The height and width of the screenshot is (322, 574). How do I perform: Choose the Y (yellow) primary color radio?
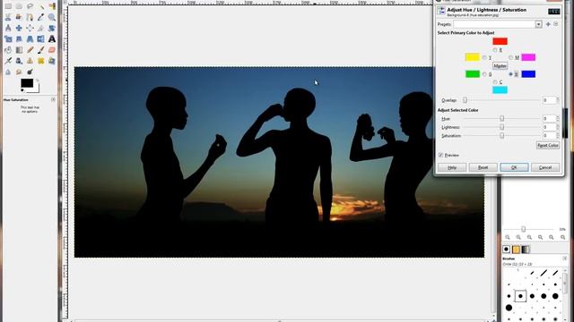coord(484,57)
